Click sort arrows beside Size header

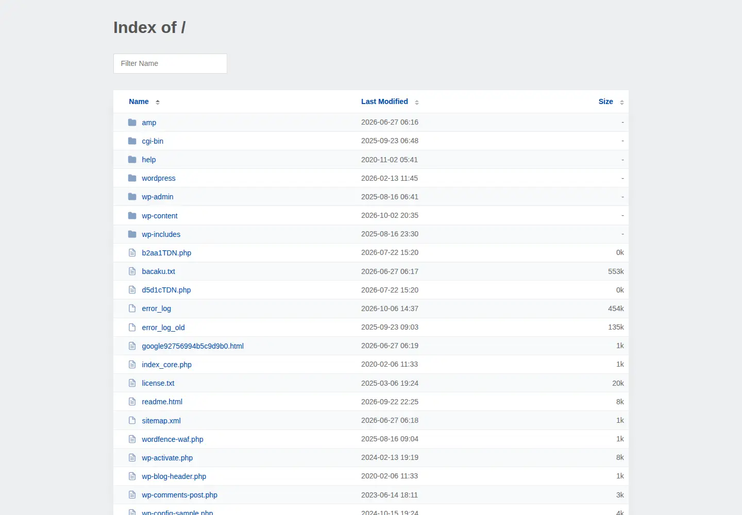click(622, 102)
